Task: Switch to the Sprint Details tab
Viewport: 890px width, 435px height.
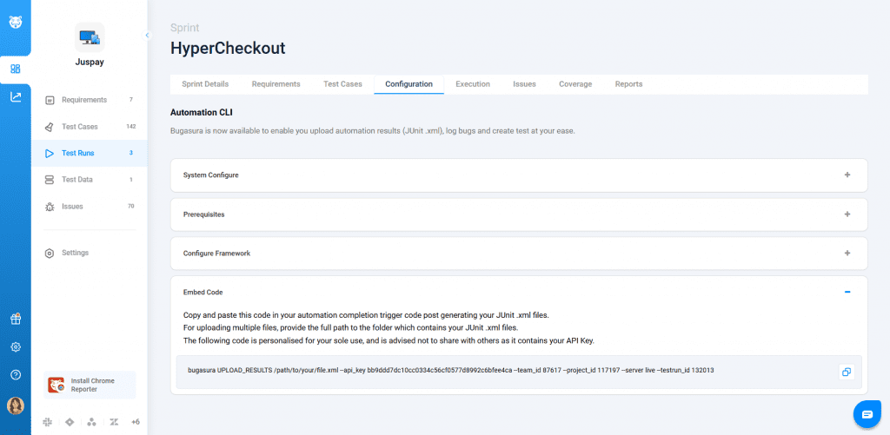Action: point(205,84)
